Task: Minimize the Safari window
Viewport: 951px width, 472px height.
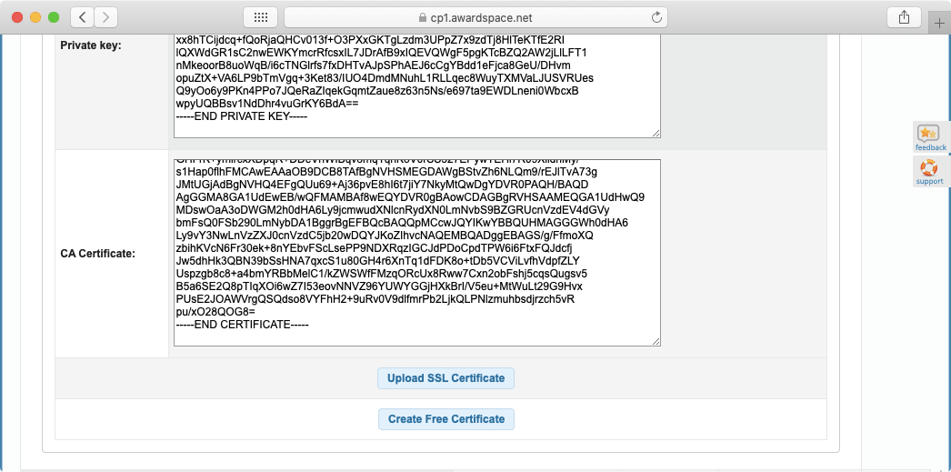Action: (36, 17)
